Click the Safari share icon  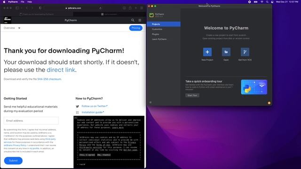(130, 8)
